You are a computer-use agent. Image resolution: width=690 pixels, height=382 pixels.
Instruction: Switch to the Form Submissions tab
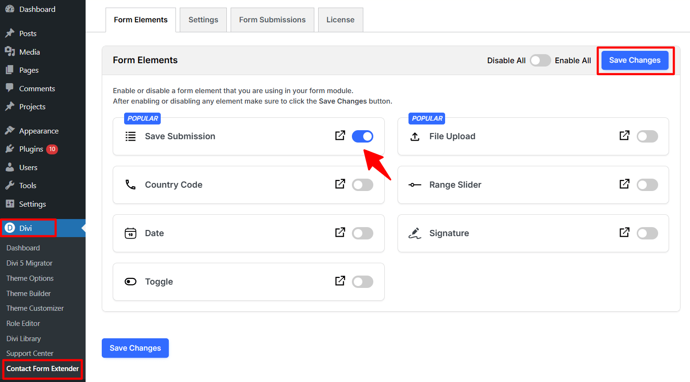tap(272, 20)
